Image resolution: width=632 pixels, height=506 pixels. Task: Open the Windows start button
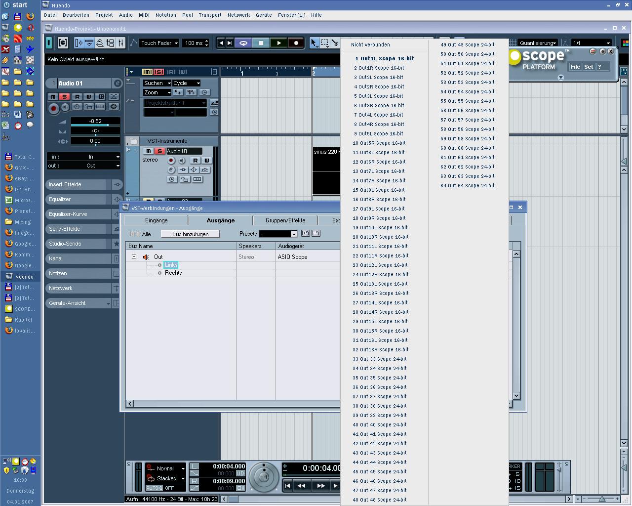(x=15, y=5)
